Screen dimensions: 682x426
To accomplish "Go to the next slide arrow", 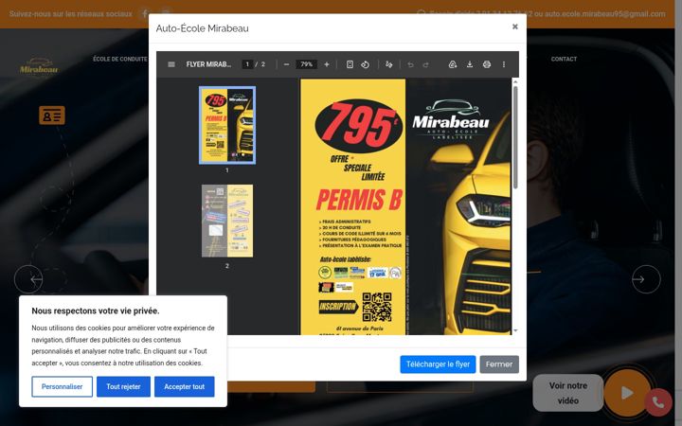I will coord(646,279).
